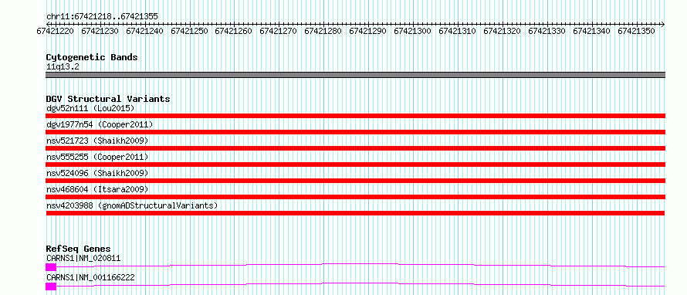687x295 pixels.
Task: Open variant nsv524096 (Shaikh2009) label
Action: [x=97, y=173]
